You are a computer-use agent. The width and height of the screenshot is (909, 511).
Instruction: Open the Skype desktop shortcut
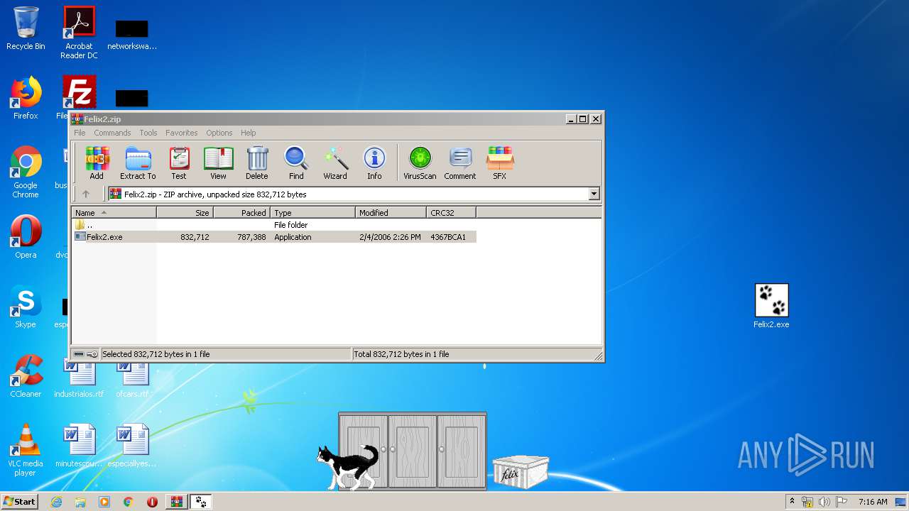(26, 307)
